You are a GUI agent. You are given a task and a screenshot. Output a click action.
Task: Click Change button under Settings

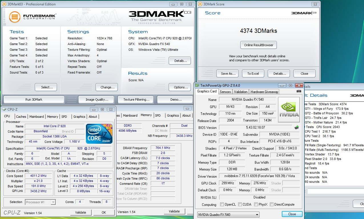[x=107, y=87]
